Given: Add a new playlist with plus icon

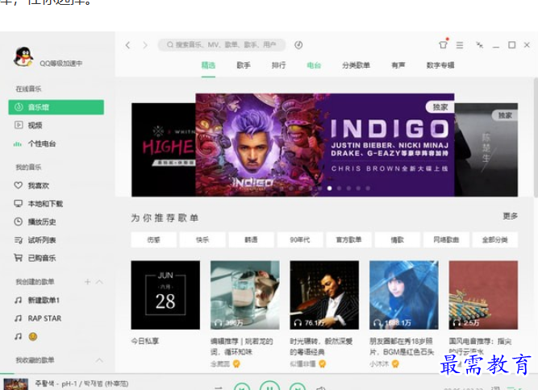Looking at the screenshot, I should 87,282.
